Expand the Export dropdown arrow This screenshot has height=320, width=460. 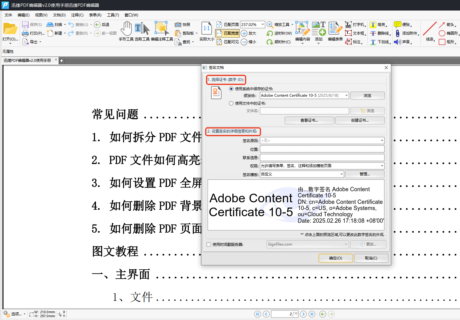coord(40,42)
